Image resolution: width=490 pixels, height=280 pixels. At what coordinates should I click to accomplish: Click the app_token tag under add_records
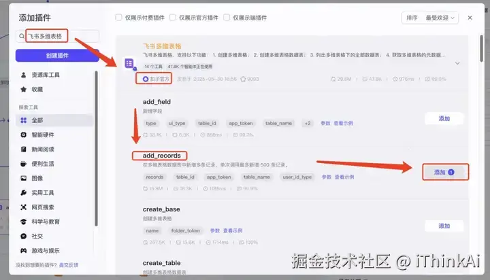pyautogui.click(x=218, y=177)
